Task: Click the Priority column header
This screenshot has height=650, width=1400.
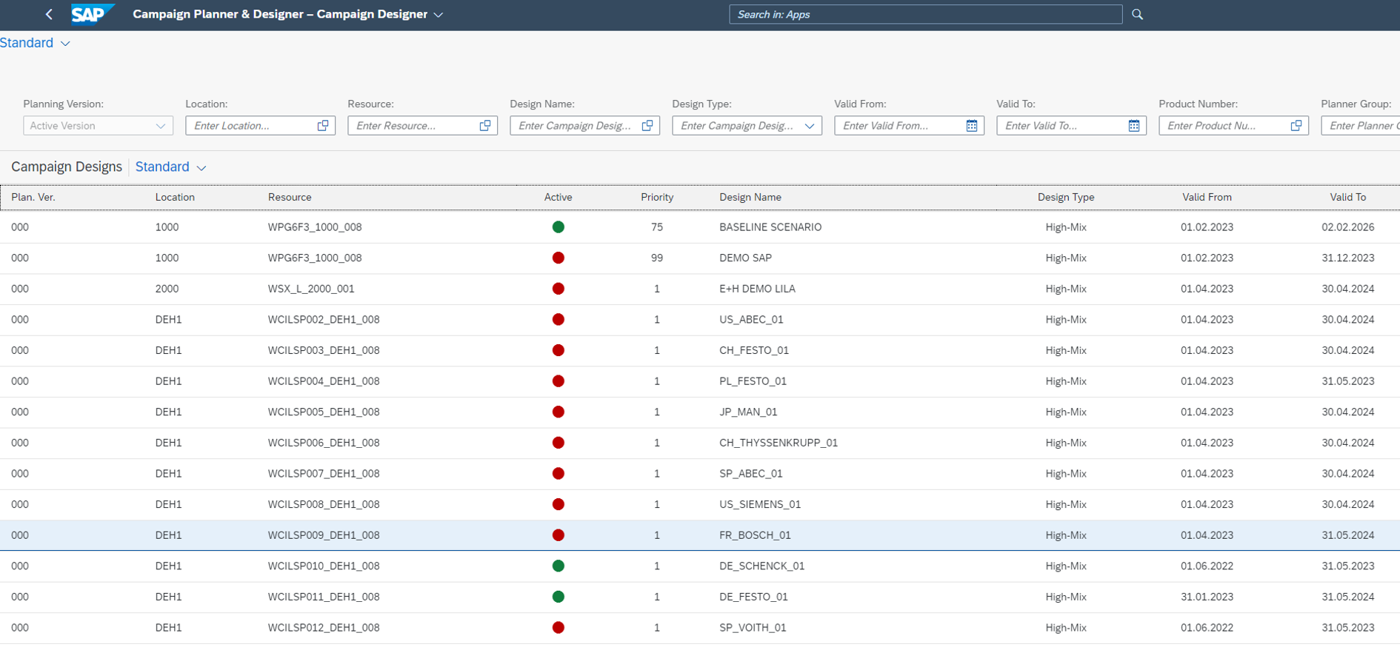Action: point(657,198)
